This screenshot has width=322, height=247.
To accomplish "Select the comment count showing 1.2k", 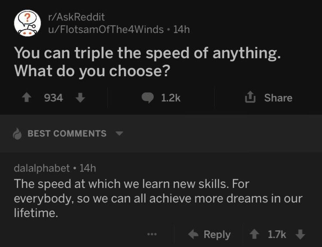I will coord(171,98).
